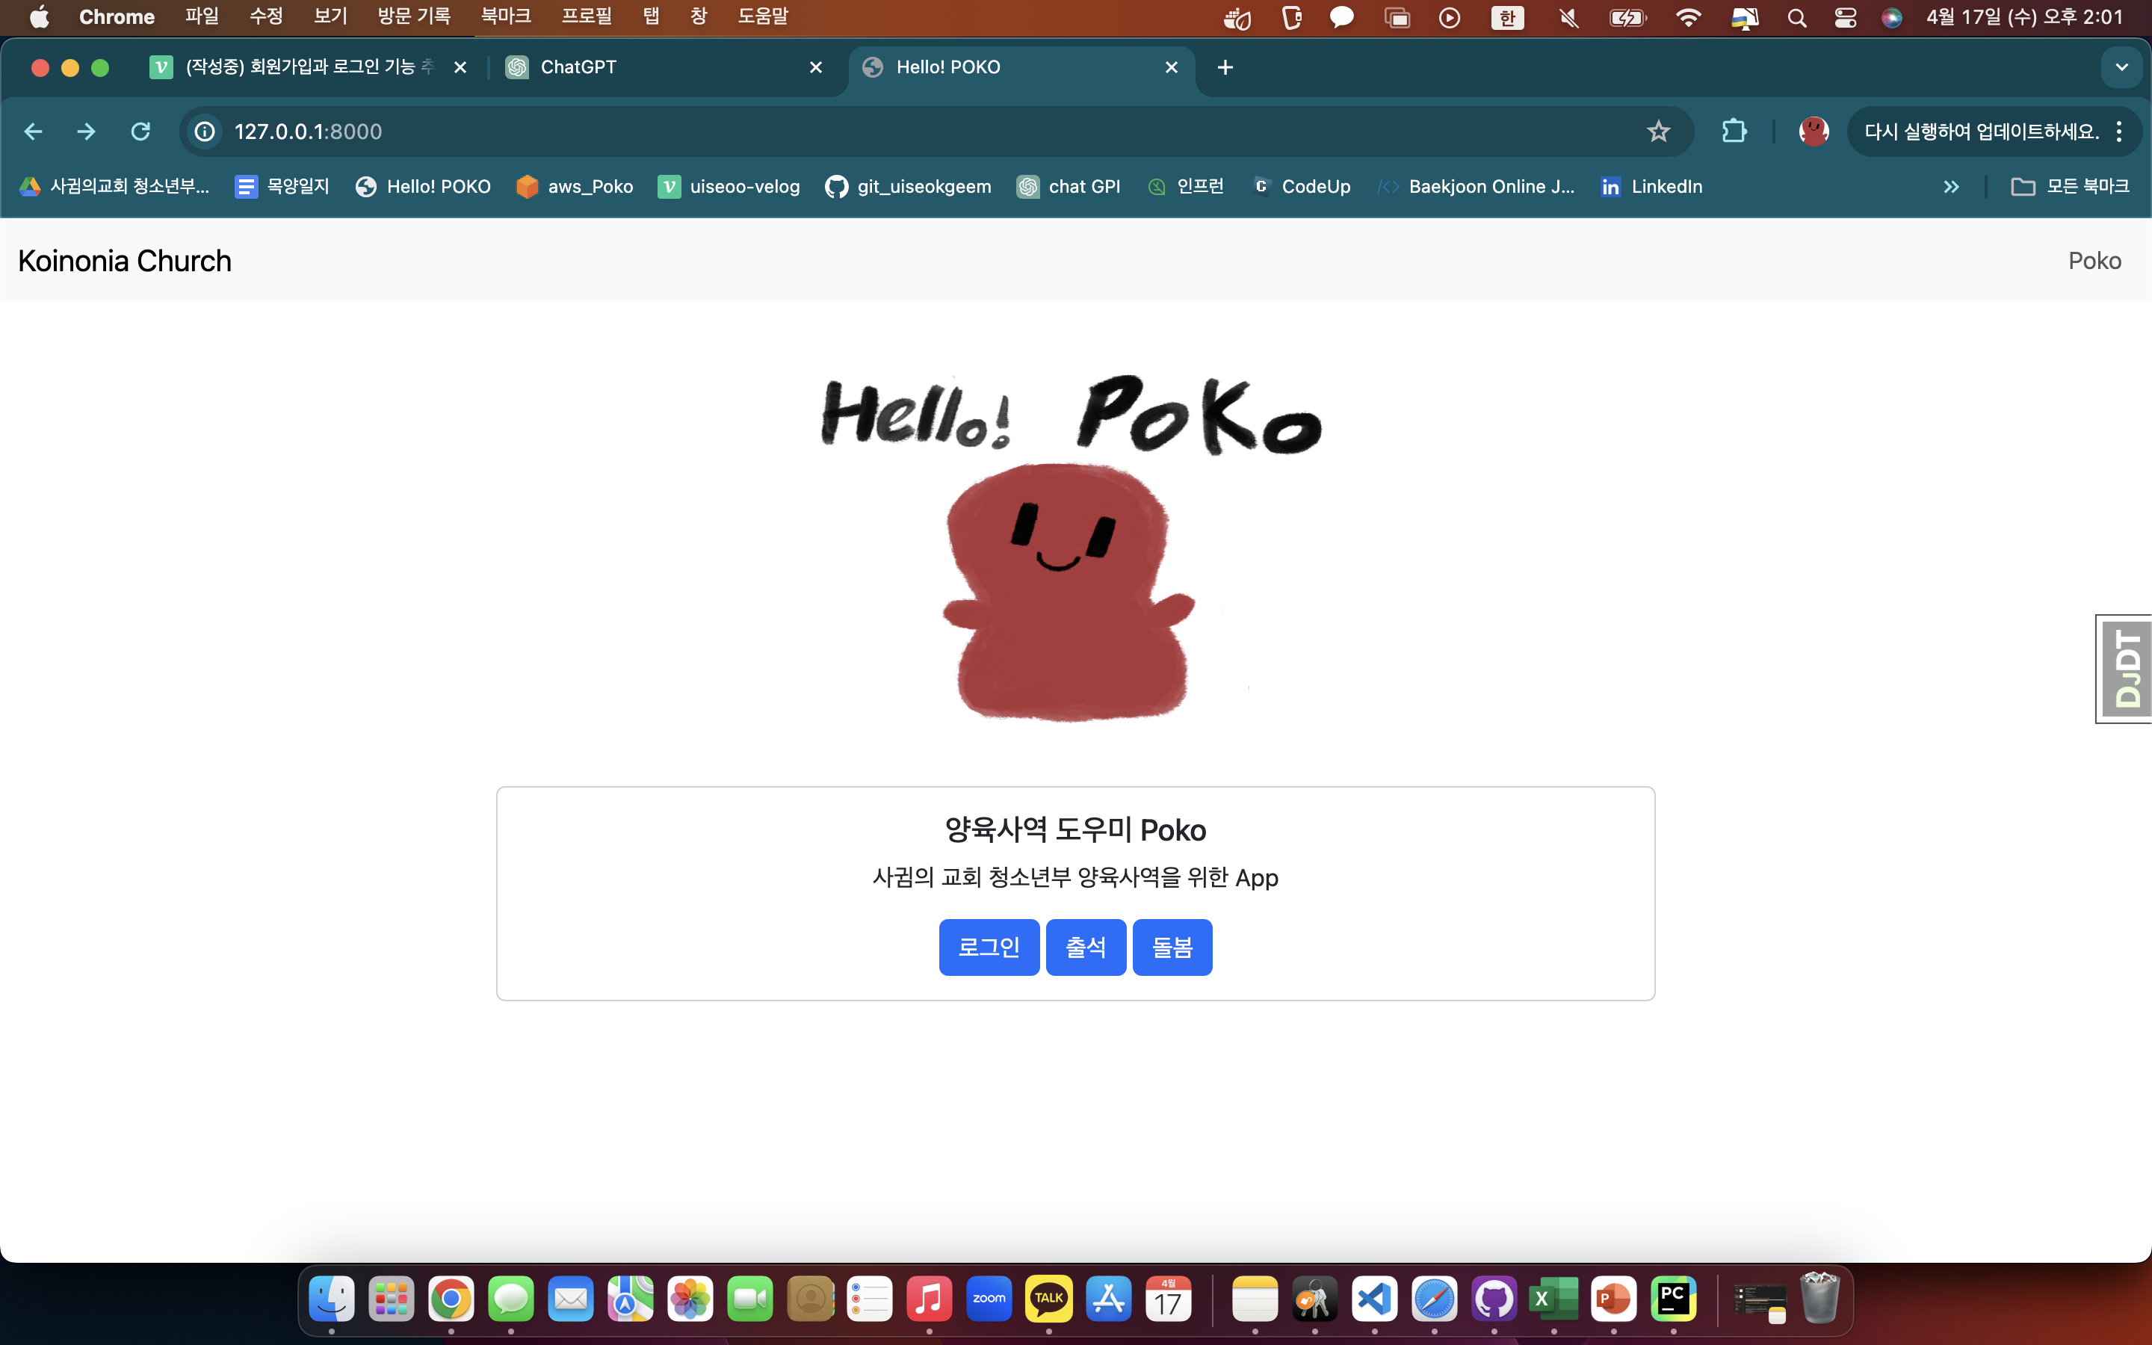Open PyCharm from the dock
This screenshot has height=1345, width=2152.
[x=1673, y=1299]
